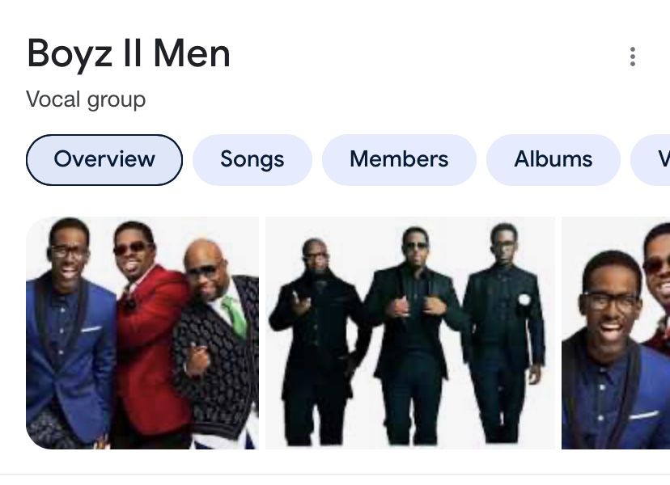Open the cropped third group photo
Image resolution: width=670 pixels, height=485 pixels.
click(616, 333)
